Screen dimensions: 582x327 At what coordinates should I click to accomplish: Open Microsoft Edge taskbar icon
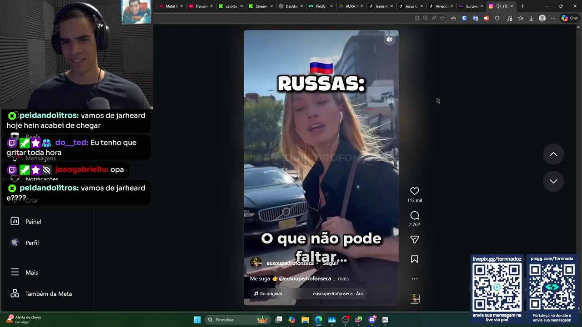click(318, 320)
